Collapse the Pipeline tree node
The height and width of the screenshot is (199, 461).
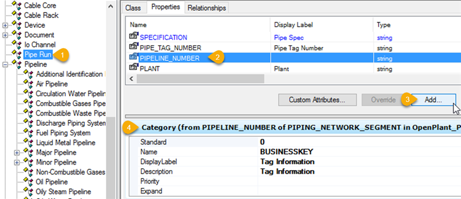click(5, 64)
